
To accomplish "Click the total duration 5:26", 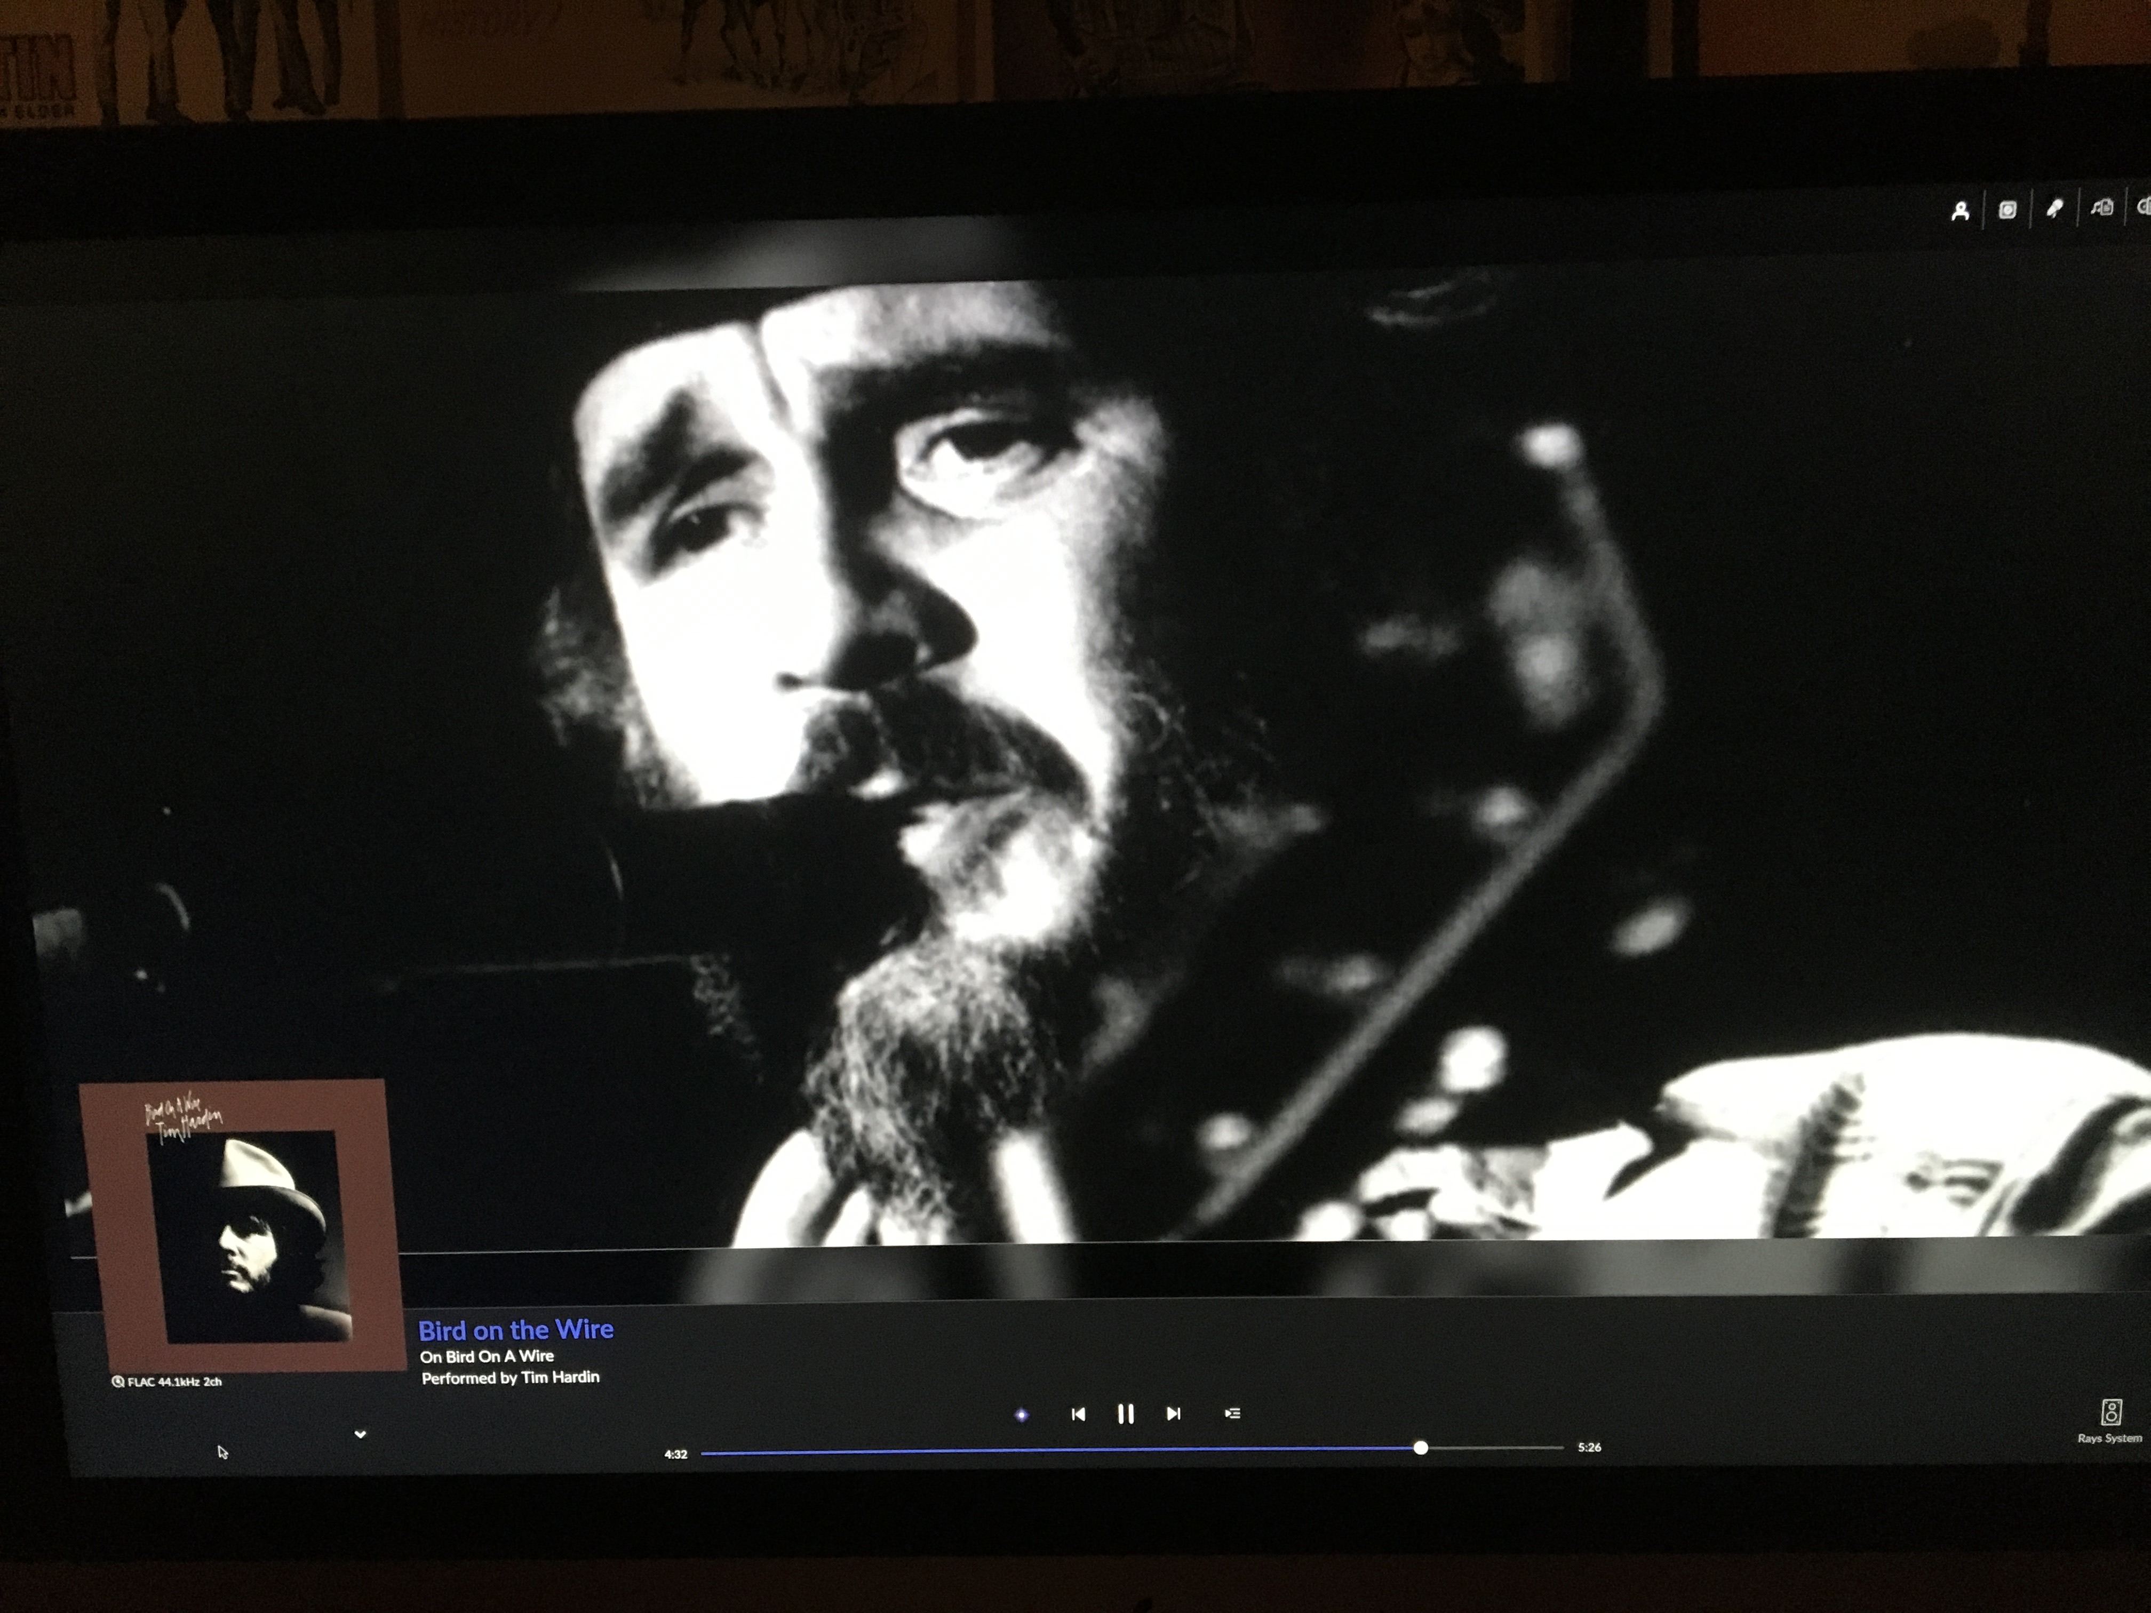I will 1589,1448.
